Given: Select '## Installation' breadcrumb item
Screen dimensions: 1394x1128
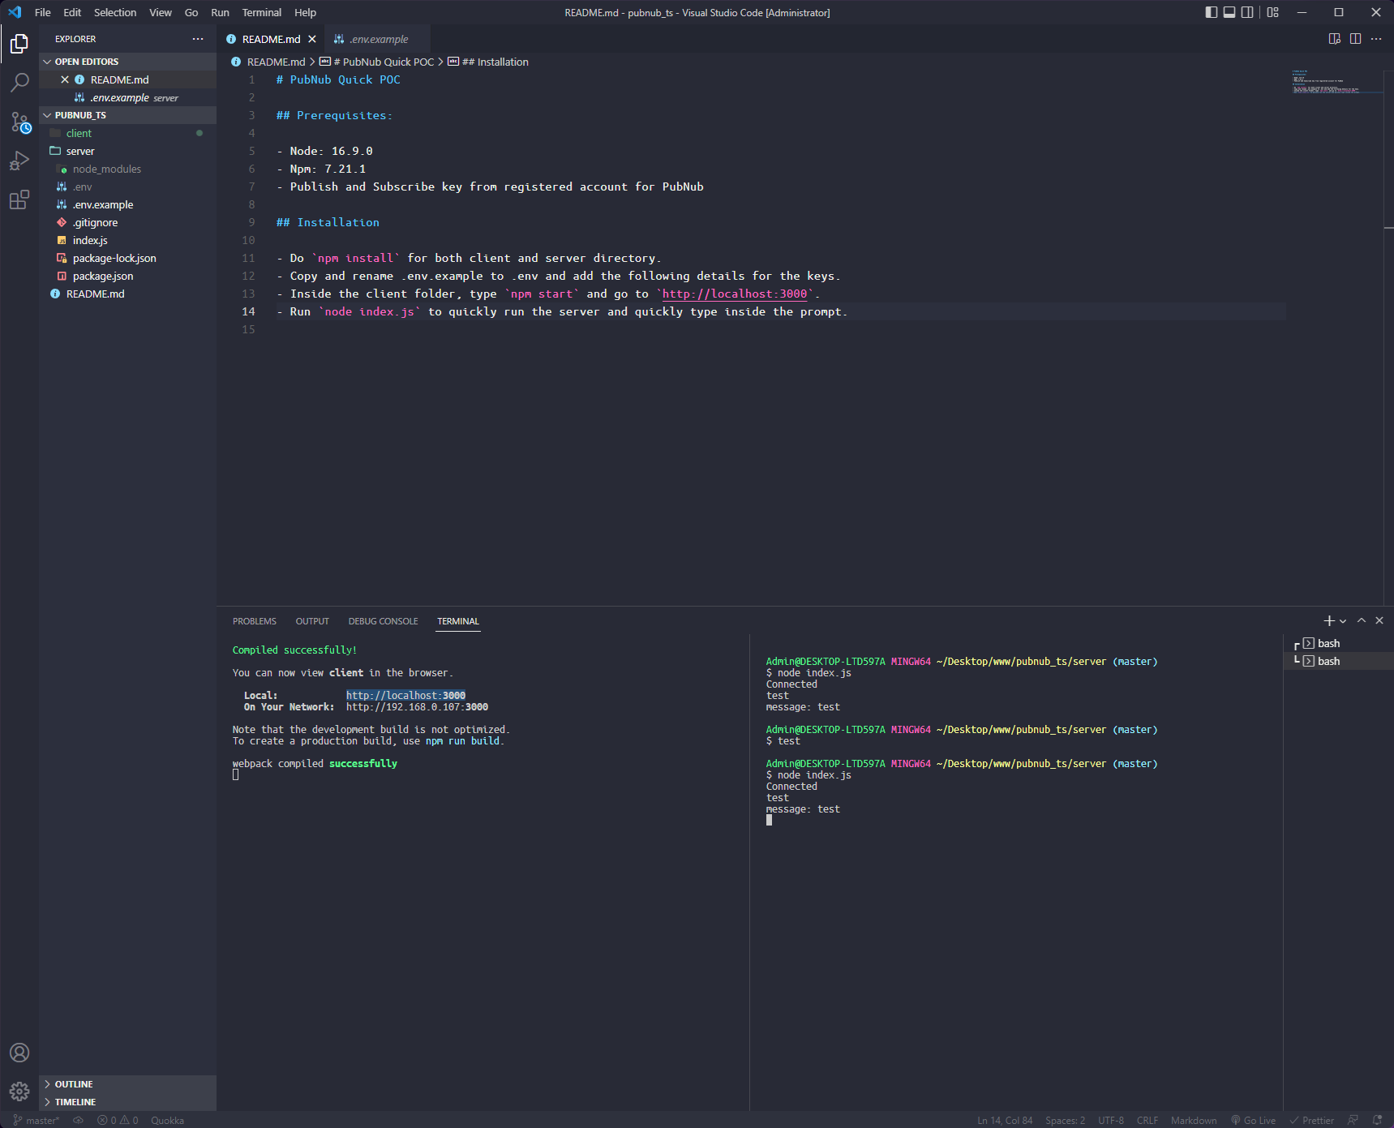Looking at the screenshot, I should (488, 62).
